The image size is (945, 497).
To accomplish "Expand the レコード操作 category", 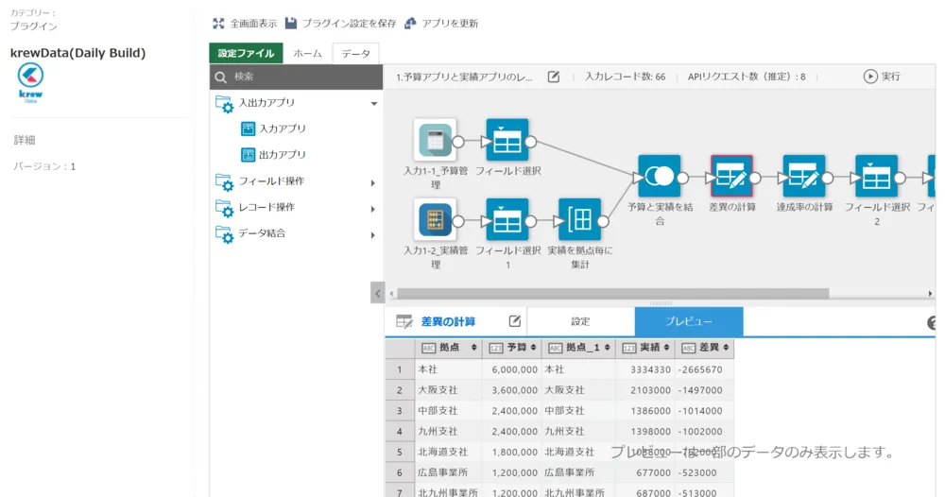I will pos(373,209).
